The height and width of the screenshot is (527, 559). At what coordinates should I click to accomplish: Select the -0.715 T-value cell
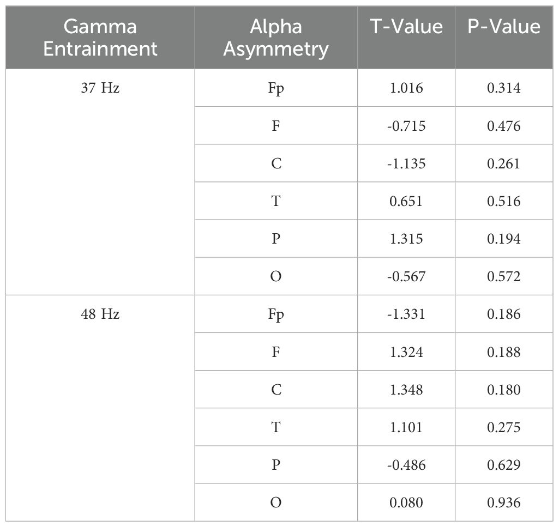pyautogui.click(x=406, y=125)
